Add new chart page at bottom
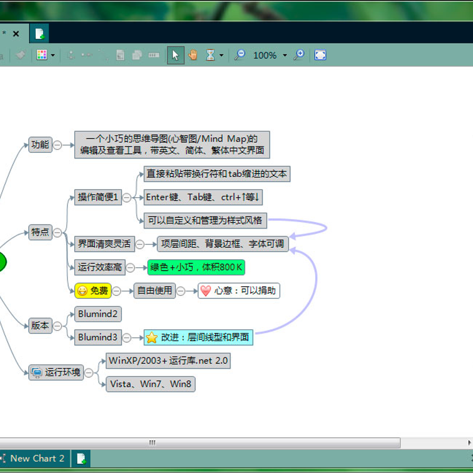 81,459
